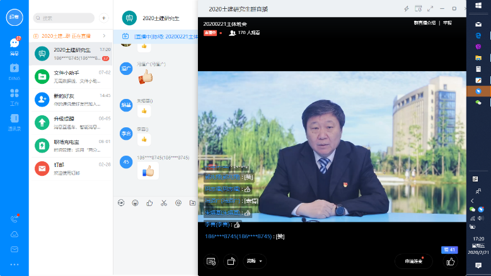Click the share live stream icon

point(231,262)
